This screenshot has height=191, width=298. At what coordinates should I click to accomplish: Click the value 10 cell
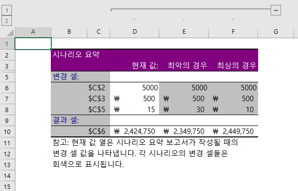pyautogui.click(x=233, y=110)
